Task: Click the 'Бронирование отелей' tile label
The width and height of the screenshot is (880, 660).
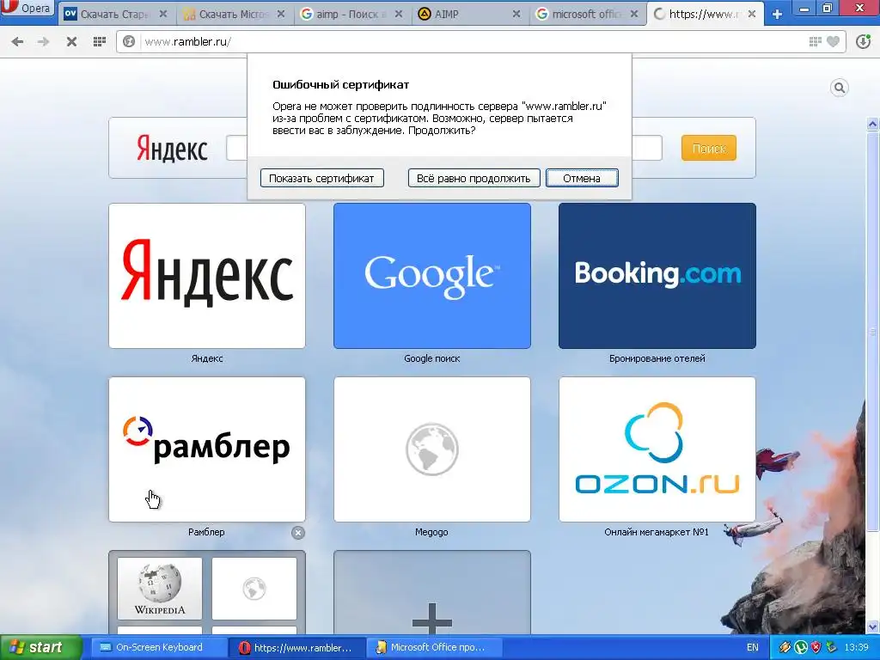Action: 657,358
